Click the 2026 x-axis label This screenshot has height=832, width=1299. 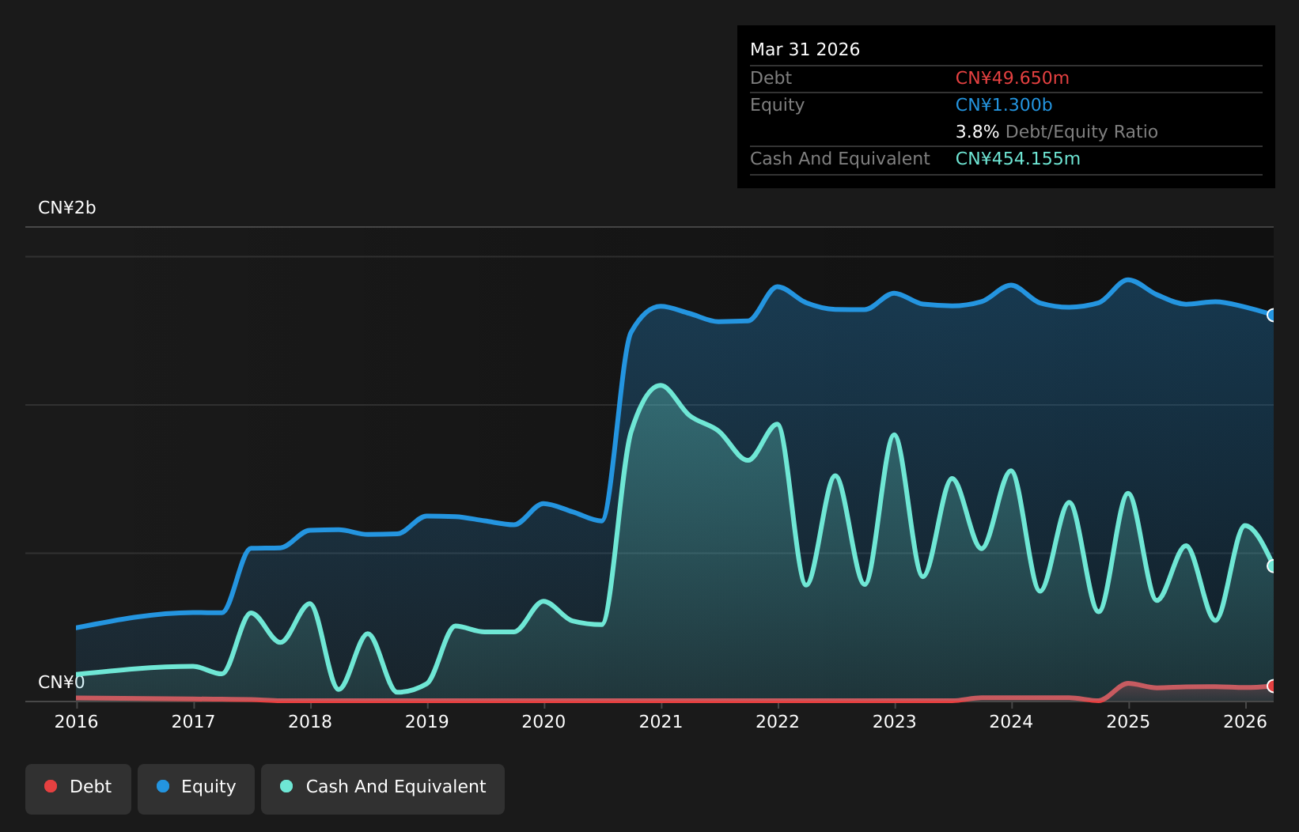[1245, 721]
